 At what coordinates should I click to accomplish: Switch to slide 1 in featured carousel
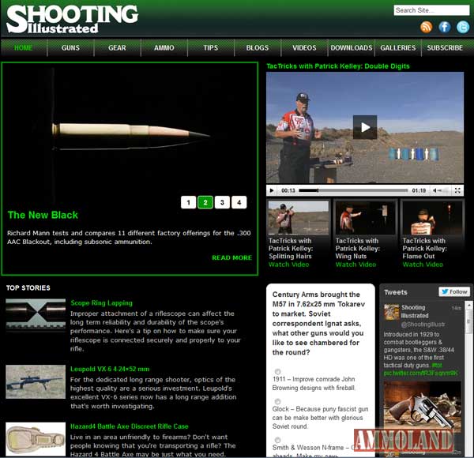pos(188,202)
